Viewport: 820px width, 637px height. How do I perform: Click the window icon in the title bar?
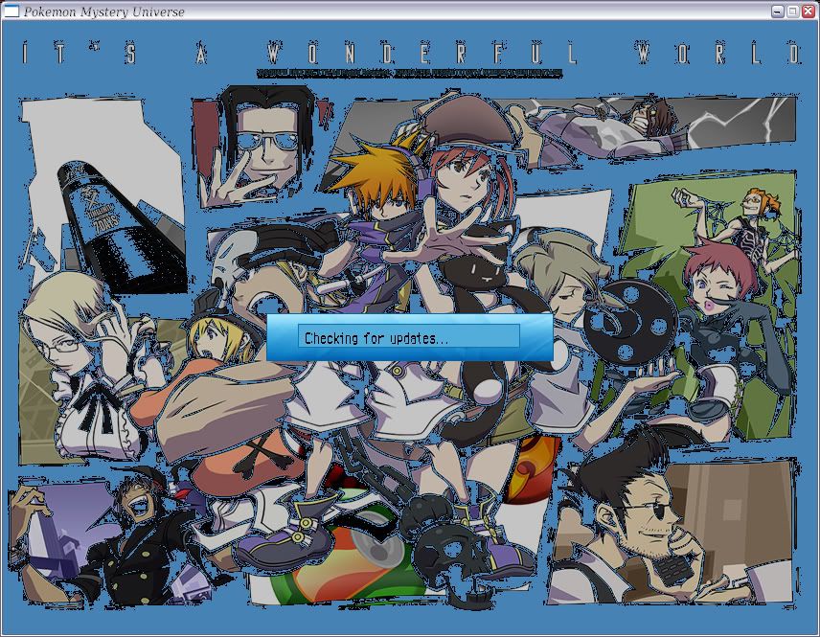tap(11, 11)
